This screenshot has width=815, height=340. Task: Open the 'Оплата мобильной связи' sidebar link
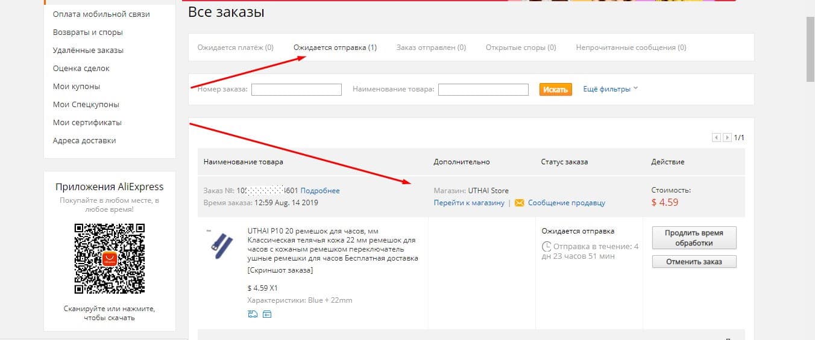pos(101,14)
